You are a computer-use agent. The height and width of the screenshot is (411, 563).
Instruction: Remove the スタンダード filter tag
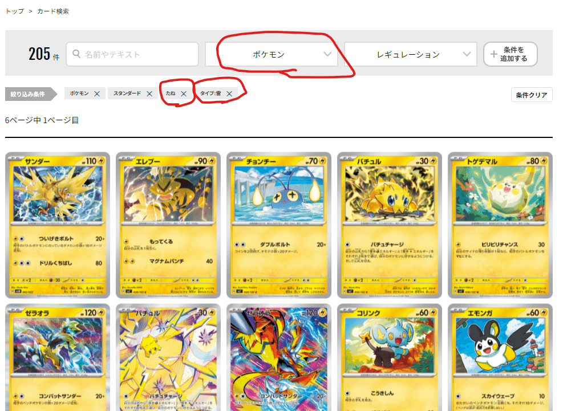point(149,93)
